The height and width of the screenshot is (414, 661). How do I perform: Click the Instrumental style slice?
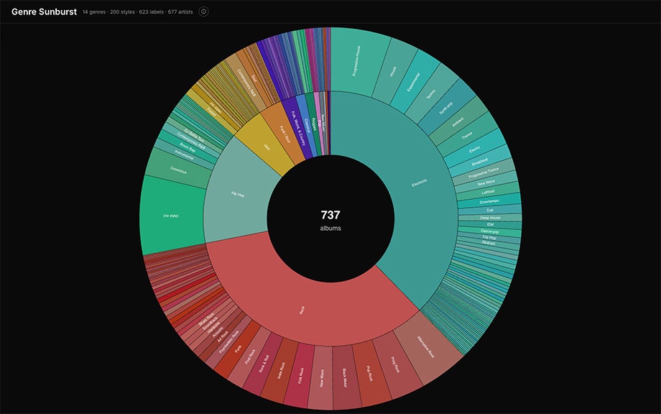coord(184,155)
